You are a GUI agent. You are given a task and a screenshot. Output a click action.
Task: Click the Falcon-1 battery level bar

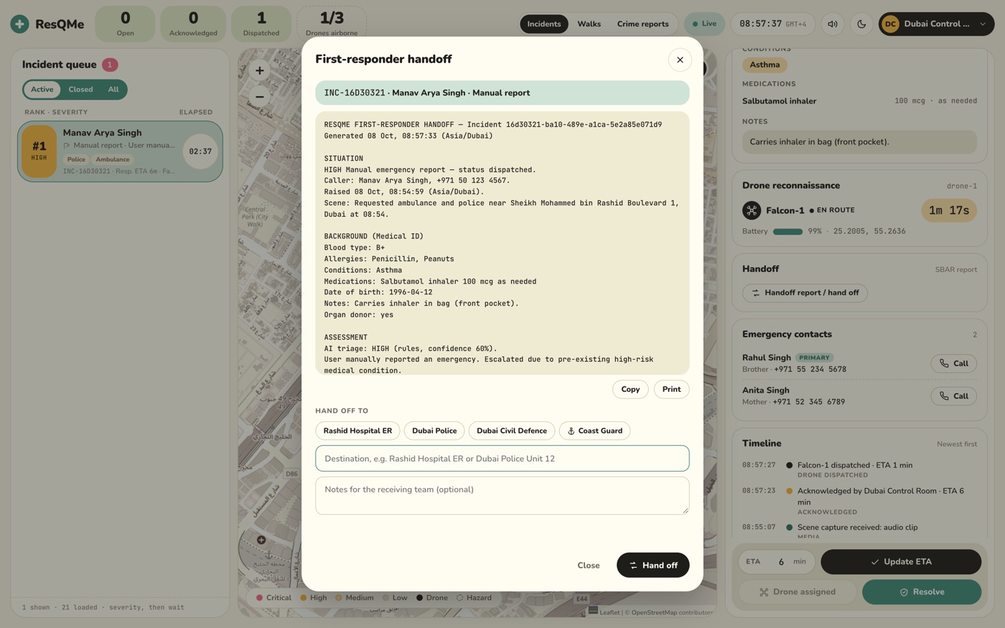point(787,231)
